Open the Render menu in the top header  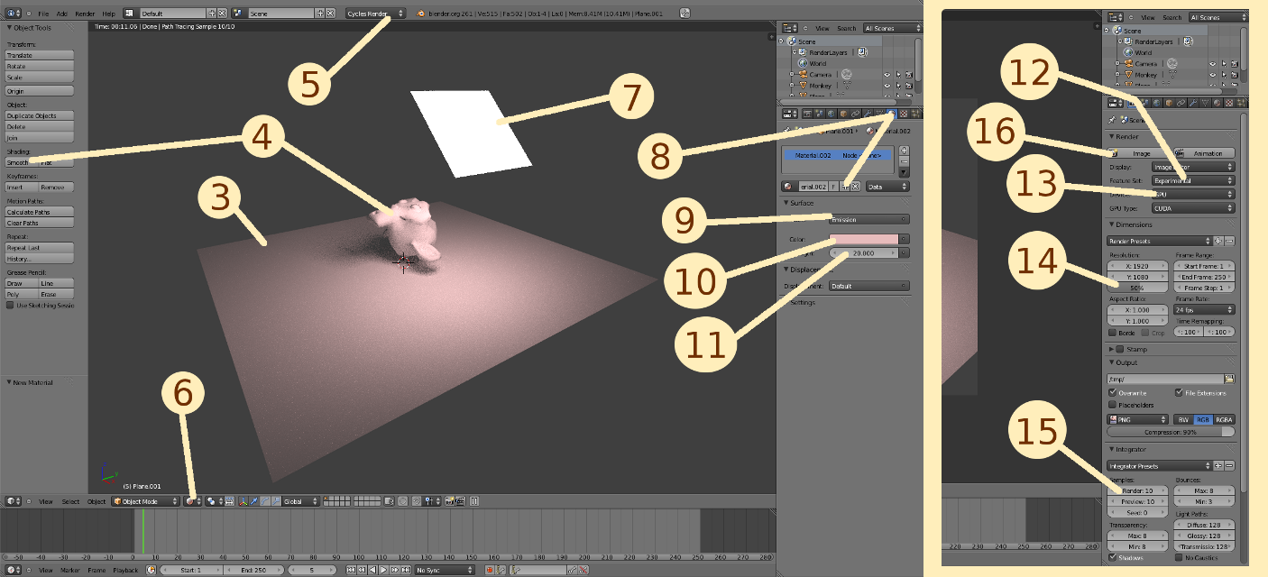[85, 14]
